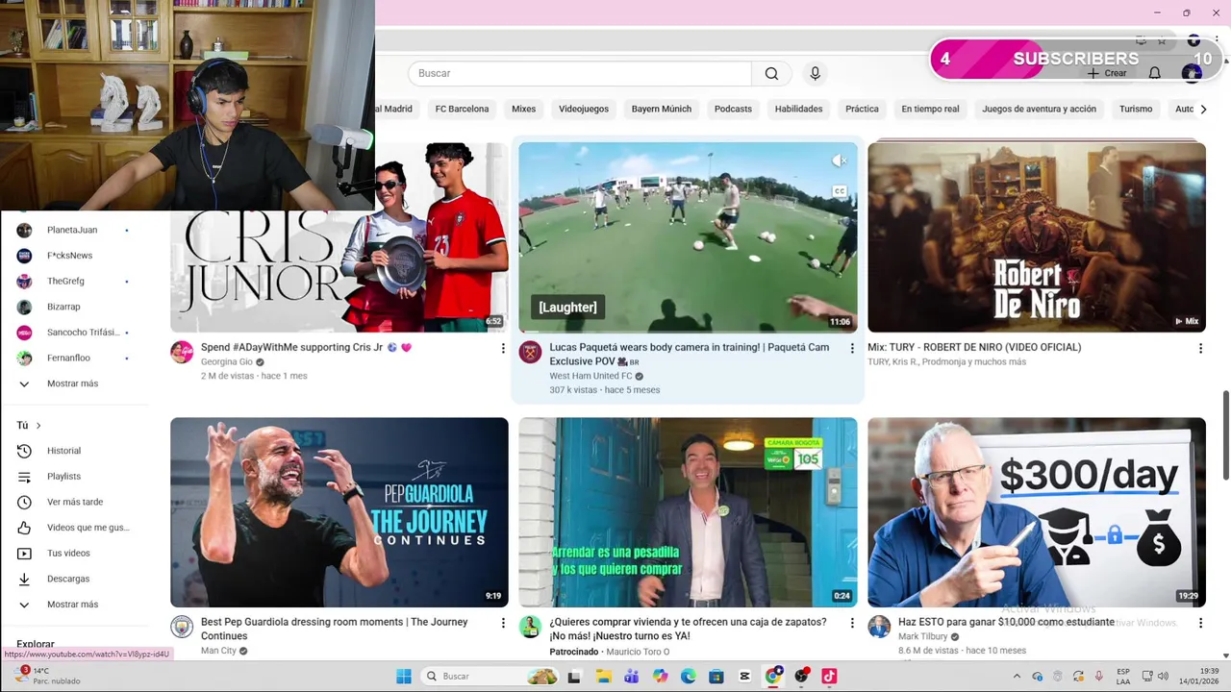The width and height of the screenshot is (1231, 692).
Task: Click the TURY Robert De Niro mix title
Action: pyautogui.click(x=974, y=348)
